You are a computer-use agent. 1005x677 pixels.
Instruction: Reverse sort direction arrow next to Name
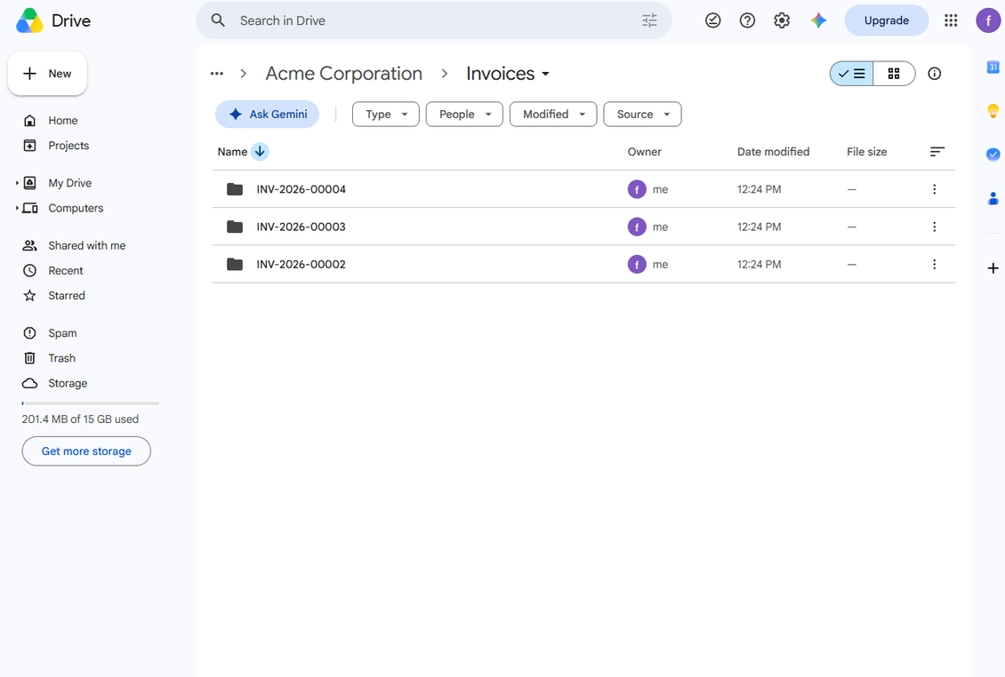point(260,152)
